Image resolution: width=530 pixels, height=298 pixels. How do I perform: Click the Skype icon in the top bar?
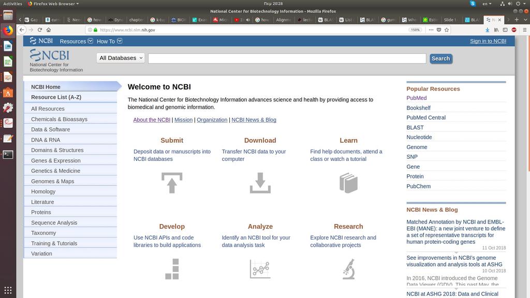pyautogui.click(x=473, y=4)
